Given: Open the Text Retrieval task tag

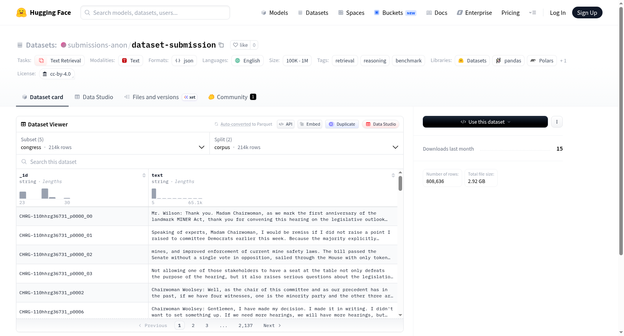Looking at the screenshot, I should (x=59, y=60).
